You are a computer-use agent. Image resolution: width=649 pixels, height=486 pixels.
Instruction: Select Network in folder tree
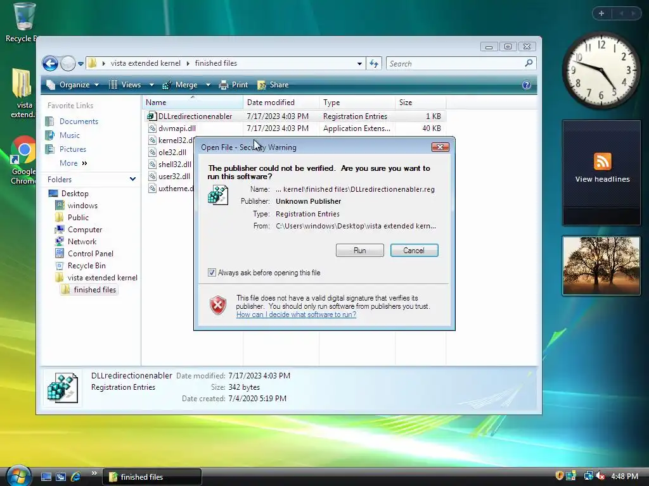[82, 241]
